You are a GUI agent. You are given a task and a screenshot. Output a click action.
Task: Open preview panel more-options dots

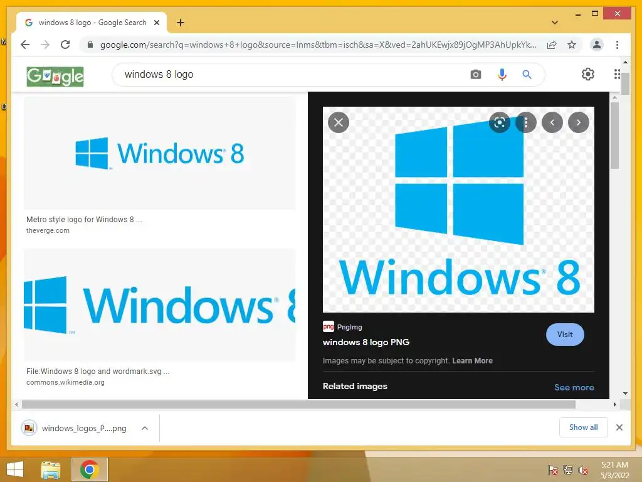pos(526,122)
